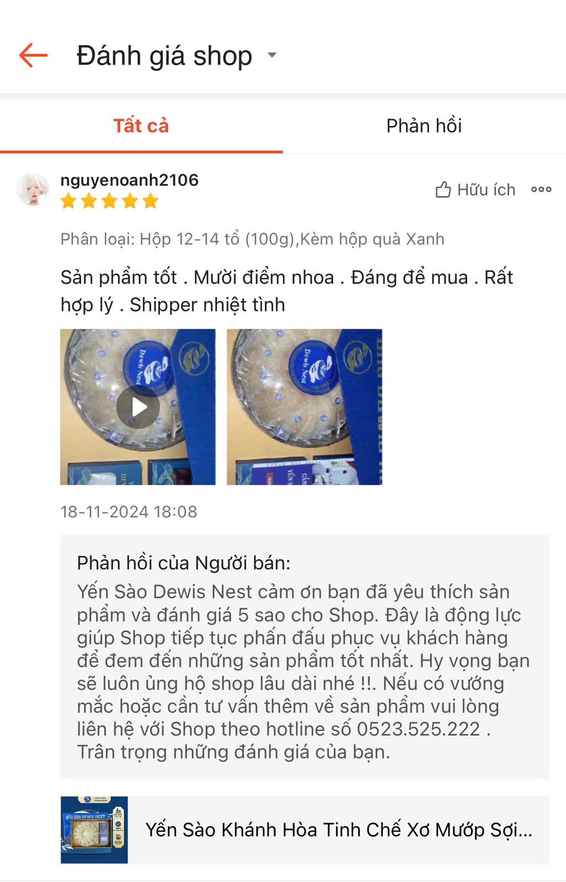Open the Yến Sào product thumbnail image
The width and height of the screenshot is (566, 882).
[x=94, y=830]
